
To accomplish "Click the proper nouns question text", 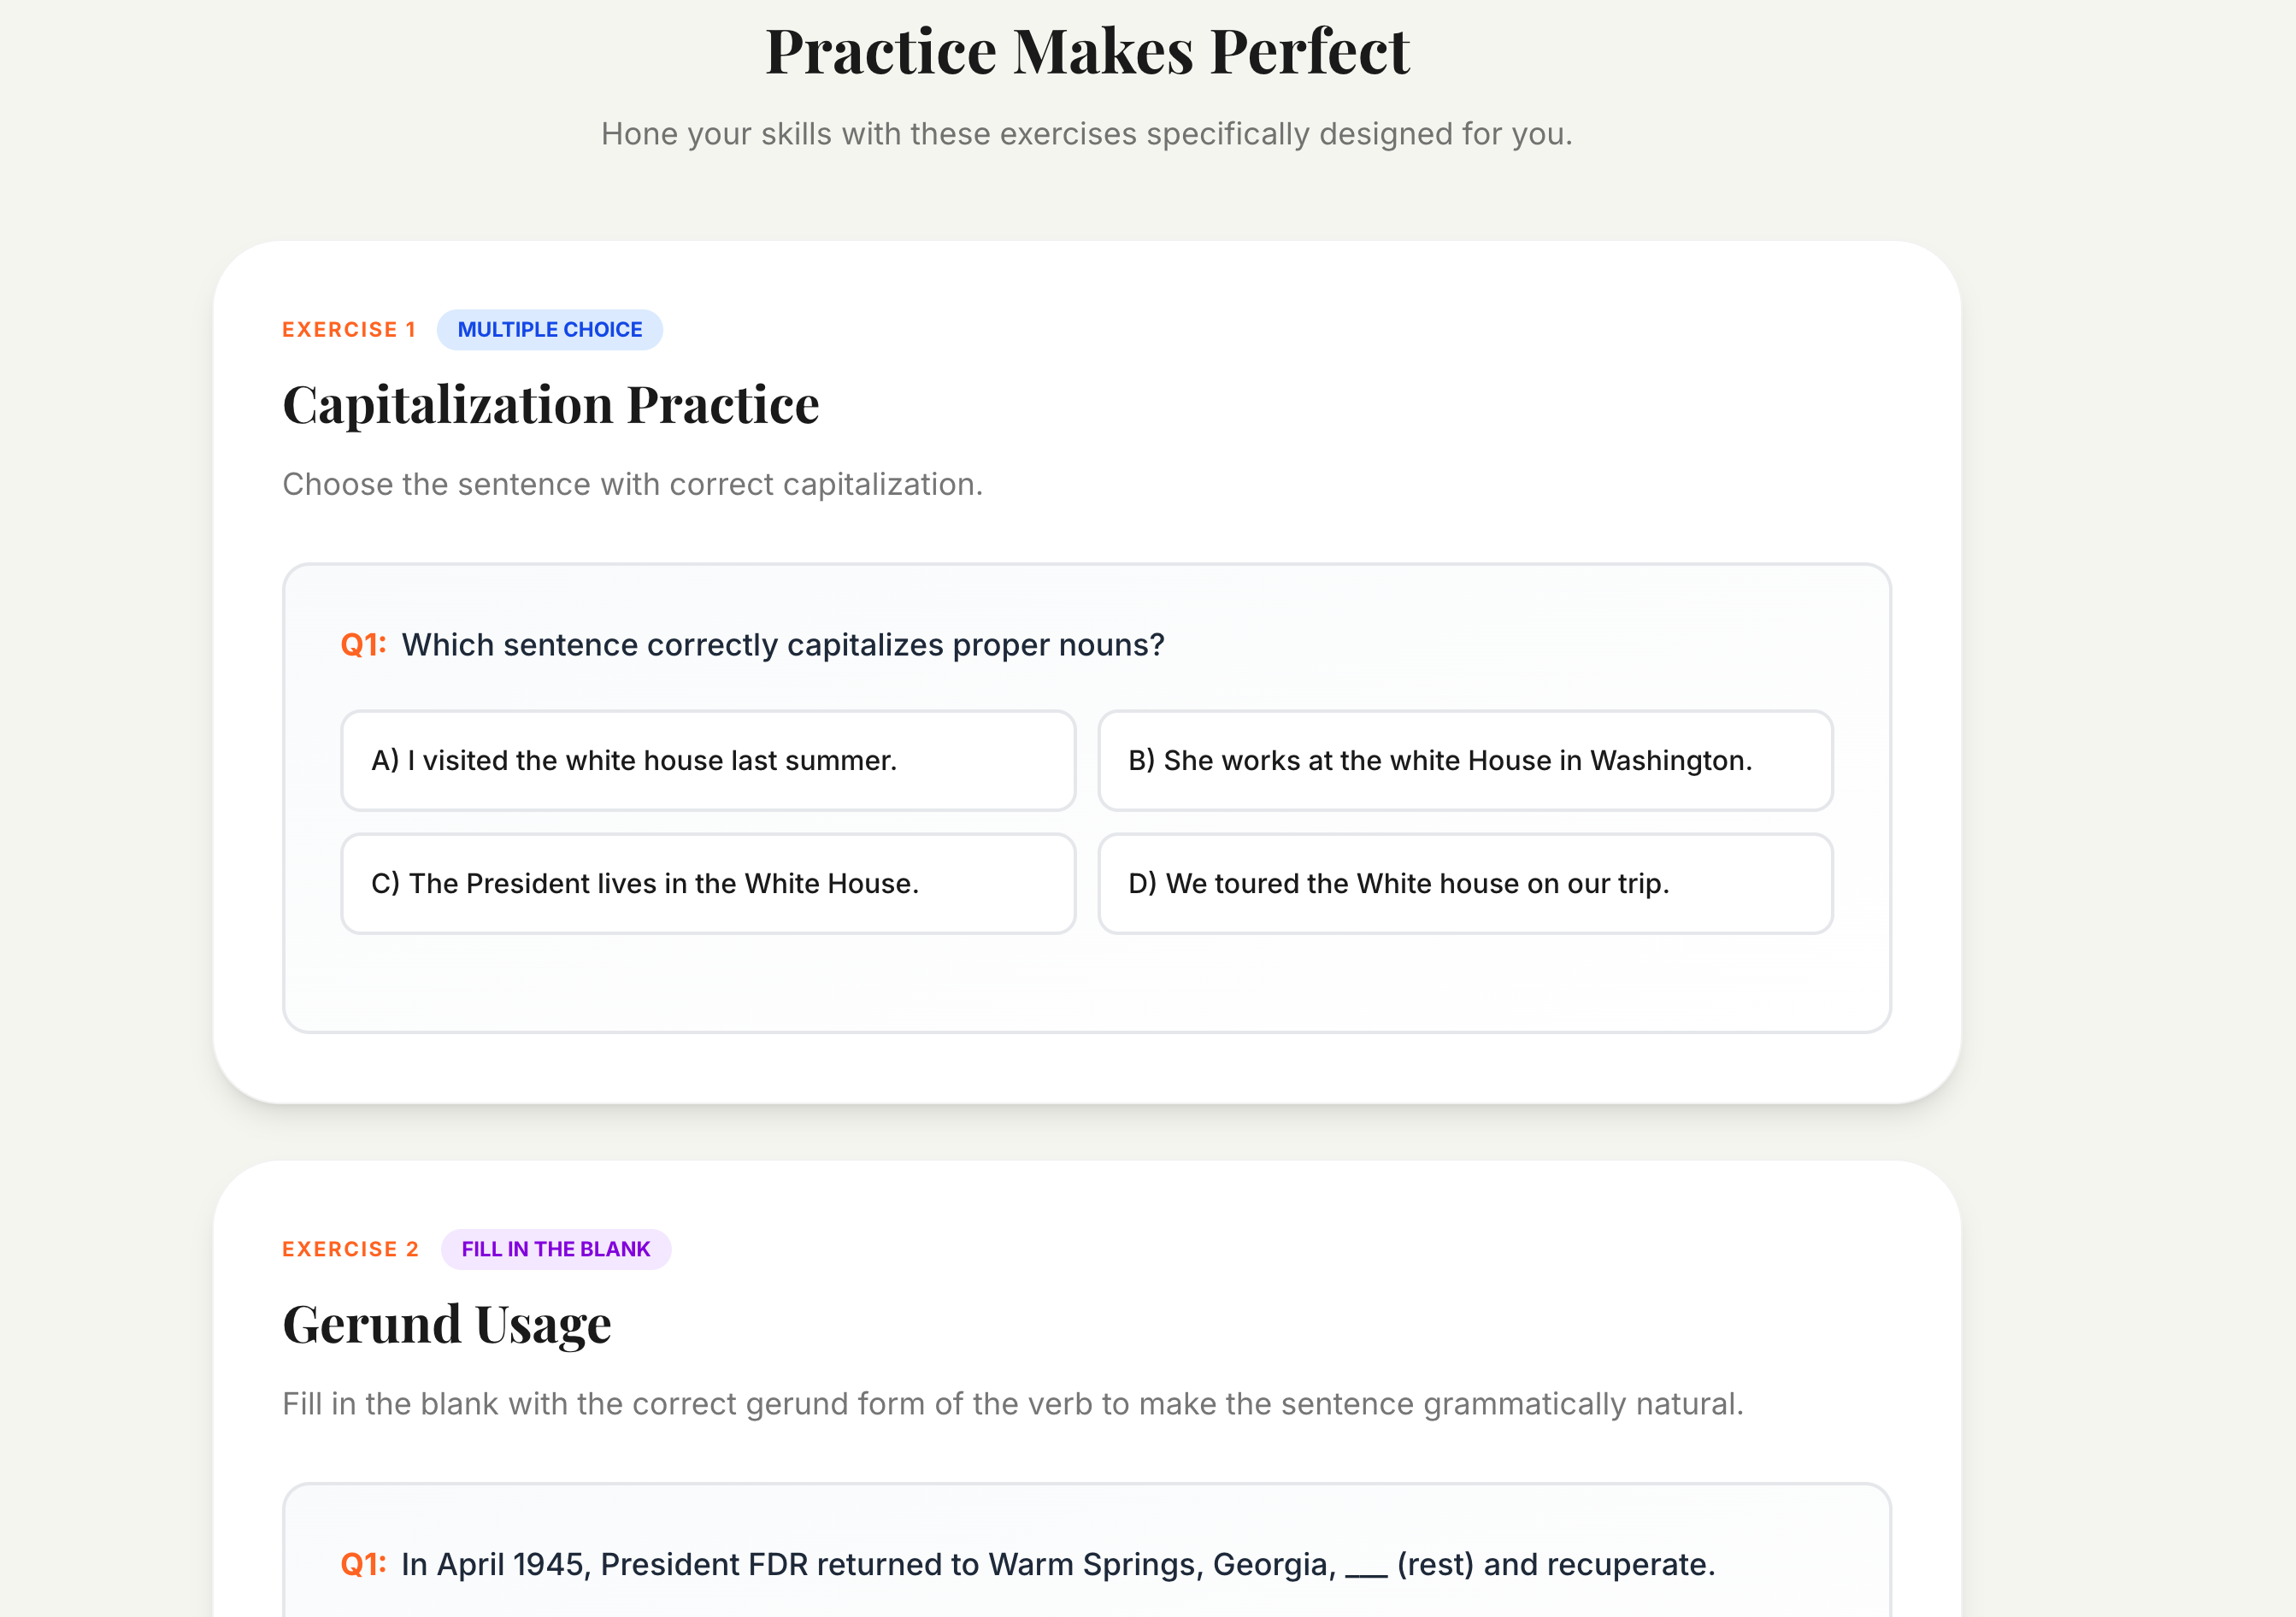I will [x=782, y=645].
